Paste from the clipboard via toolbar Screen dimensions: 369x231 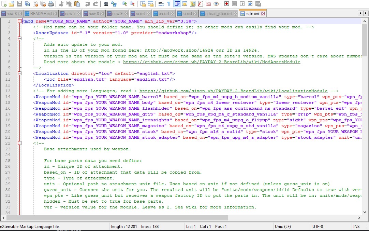[77, 4]
